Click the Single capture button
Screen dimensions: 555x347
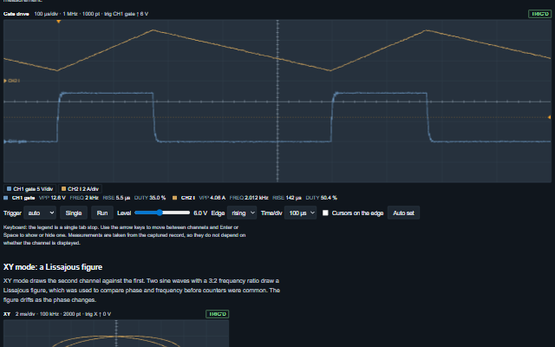[x=74, y=213]
